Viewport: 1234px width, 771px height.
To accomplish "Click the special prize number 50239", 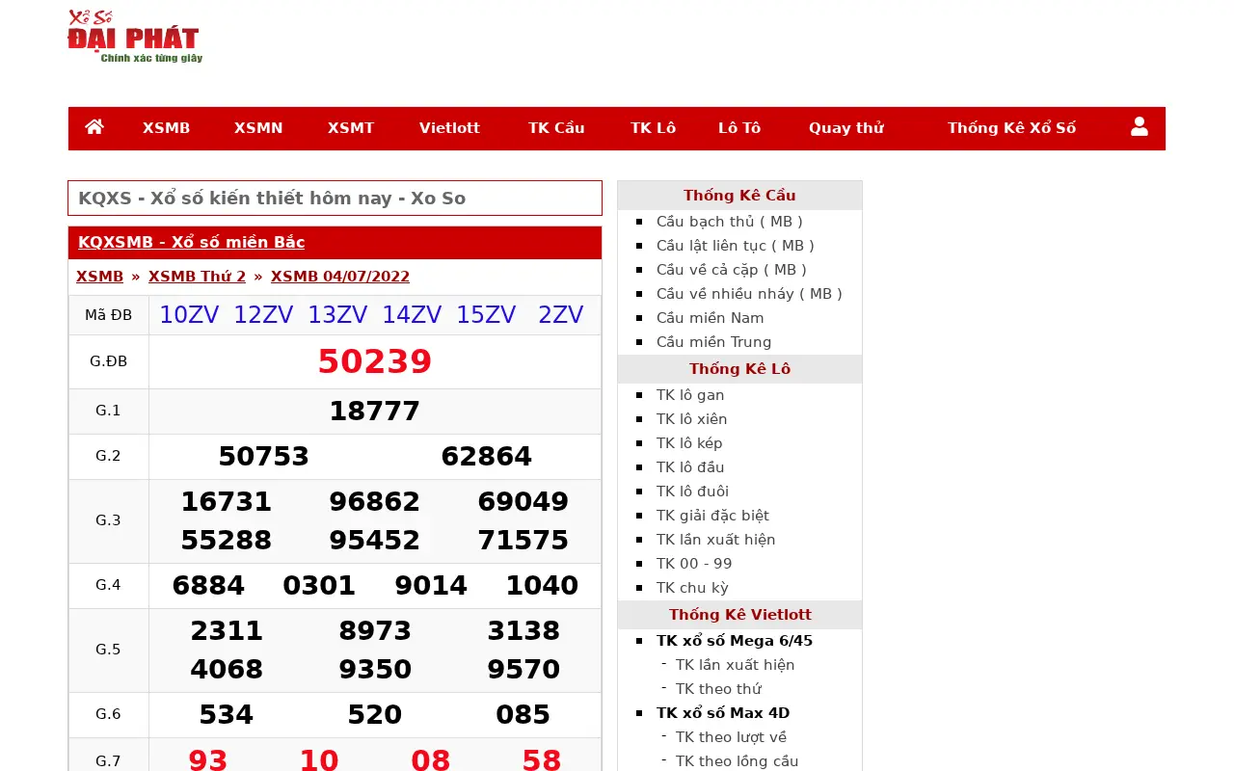I will point(375,361).
